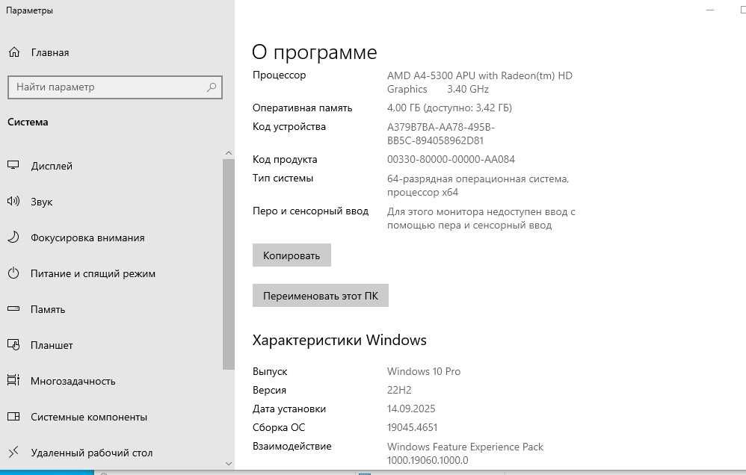Go to Питание и спящий режим

click(93, 273)
